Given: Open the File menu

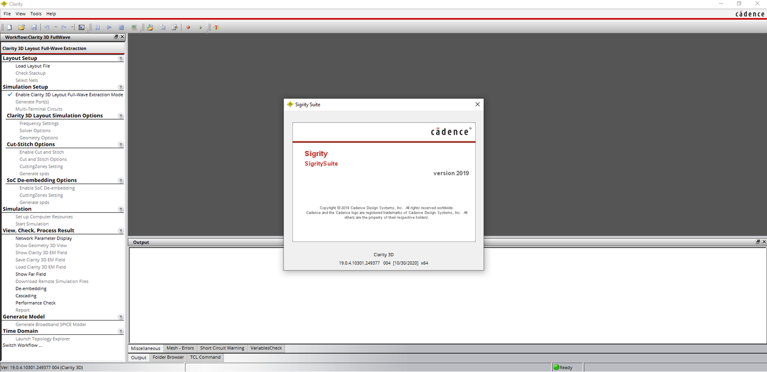Looking at the screenshot, I should pos(7,14).
